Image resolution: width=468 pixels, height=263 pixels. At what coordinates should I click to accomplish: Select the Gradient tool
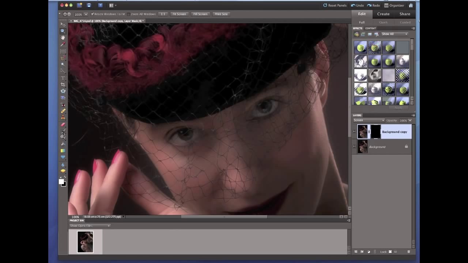pos(63,150)
